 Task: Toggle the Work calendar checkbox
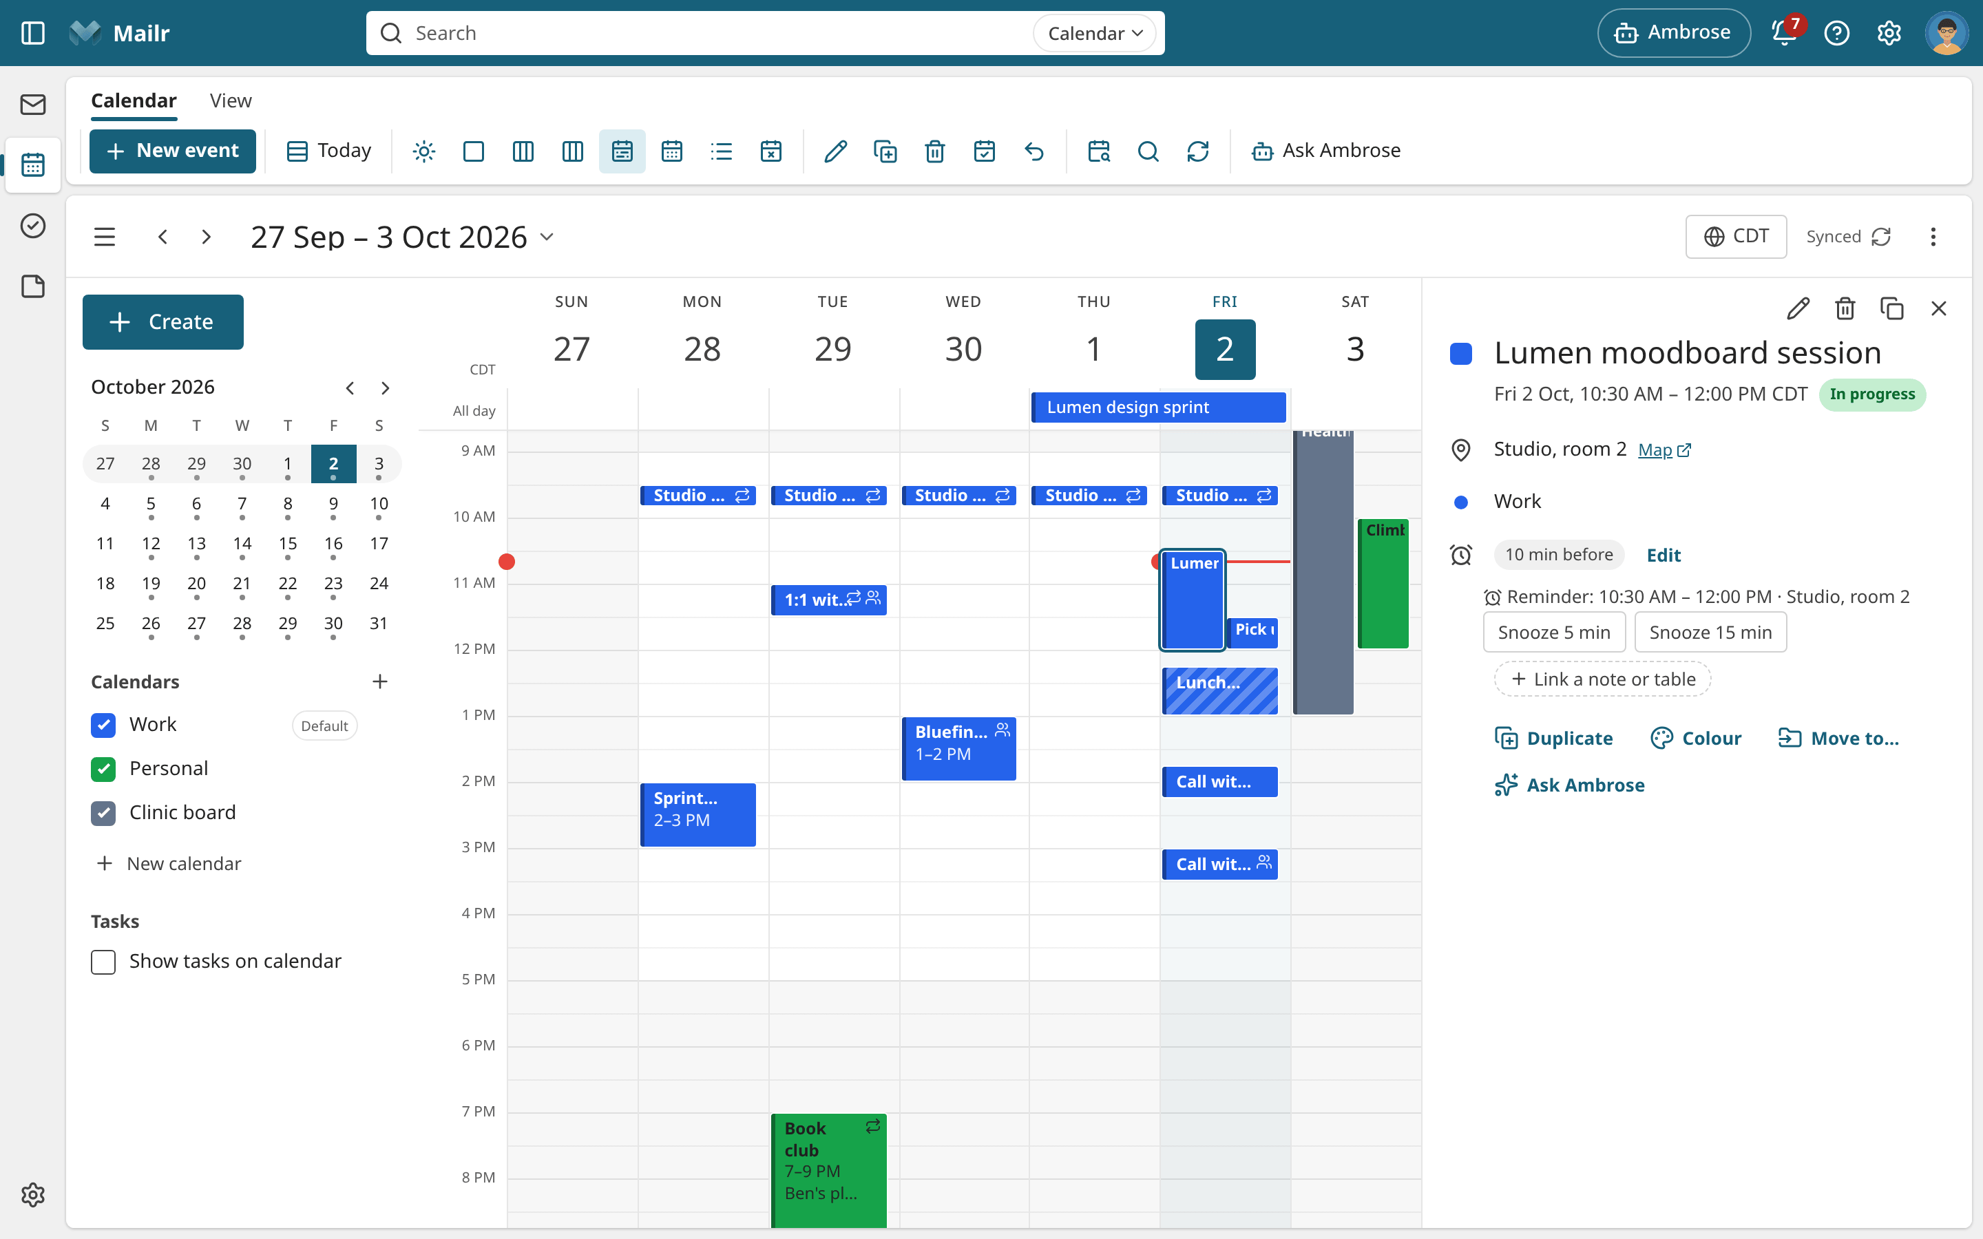103,724
